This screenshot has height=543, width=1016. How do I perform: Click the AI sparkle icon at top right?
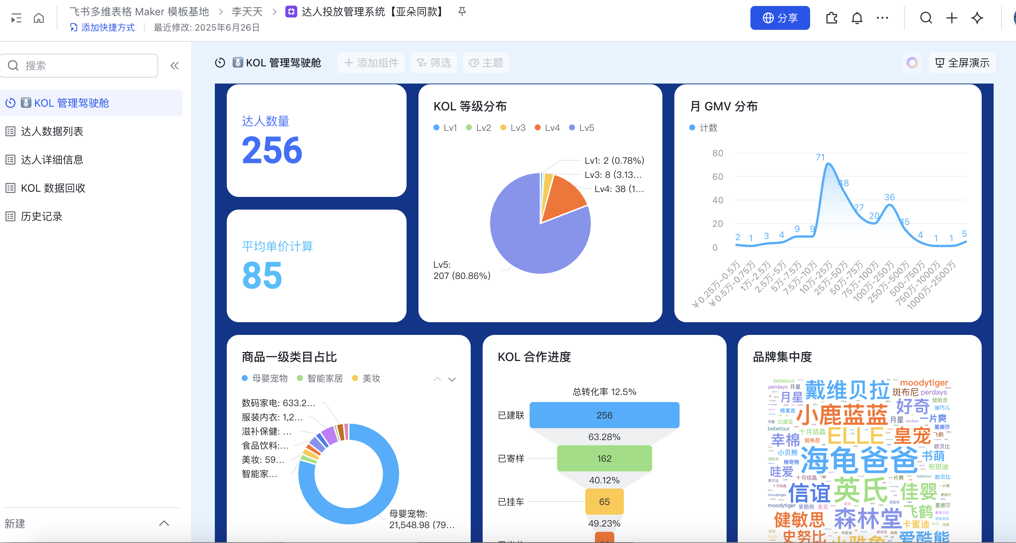click(977, 18)
